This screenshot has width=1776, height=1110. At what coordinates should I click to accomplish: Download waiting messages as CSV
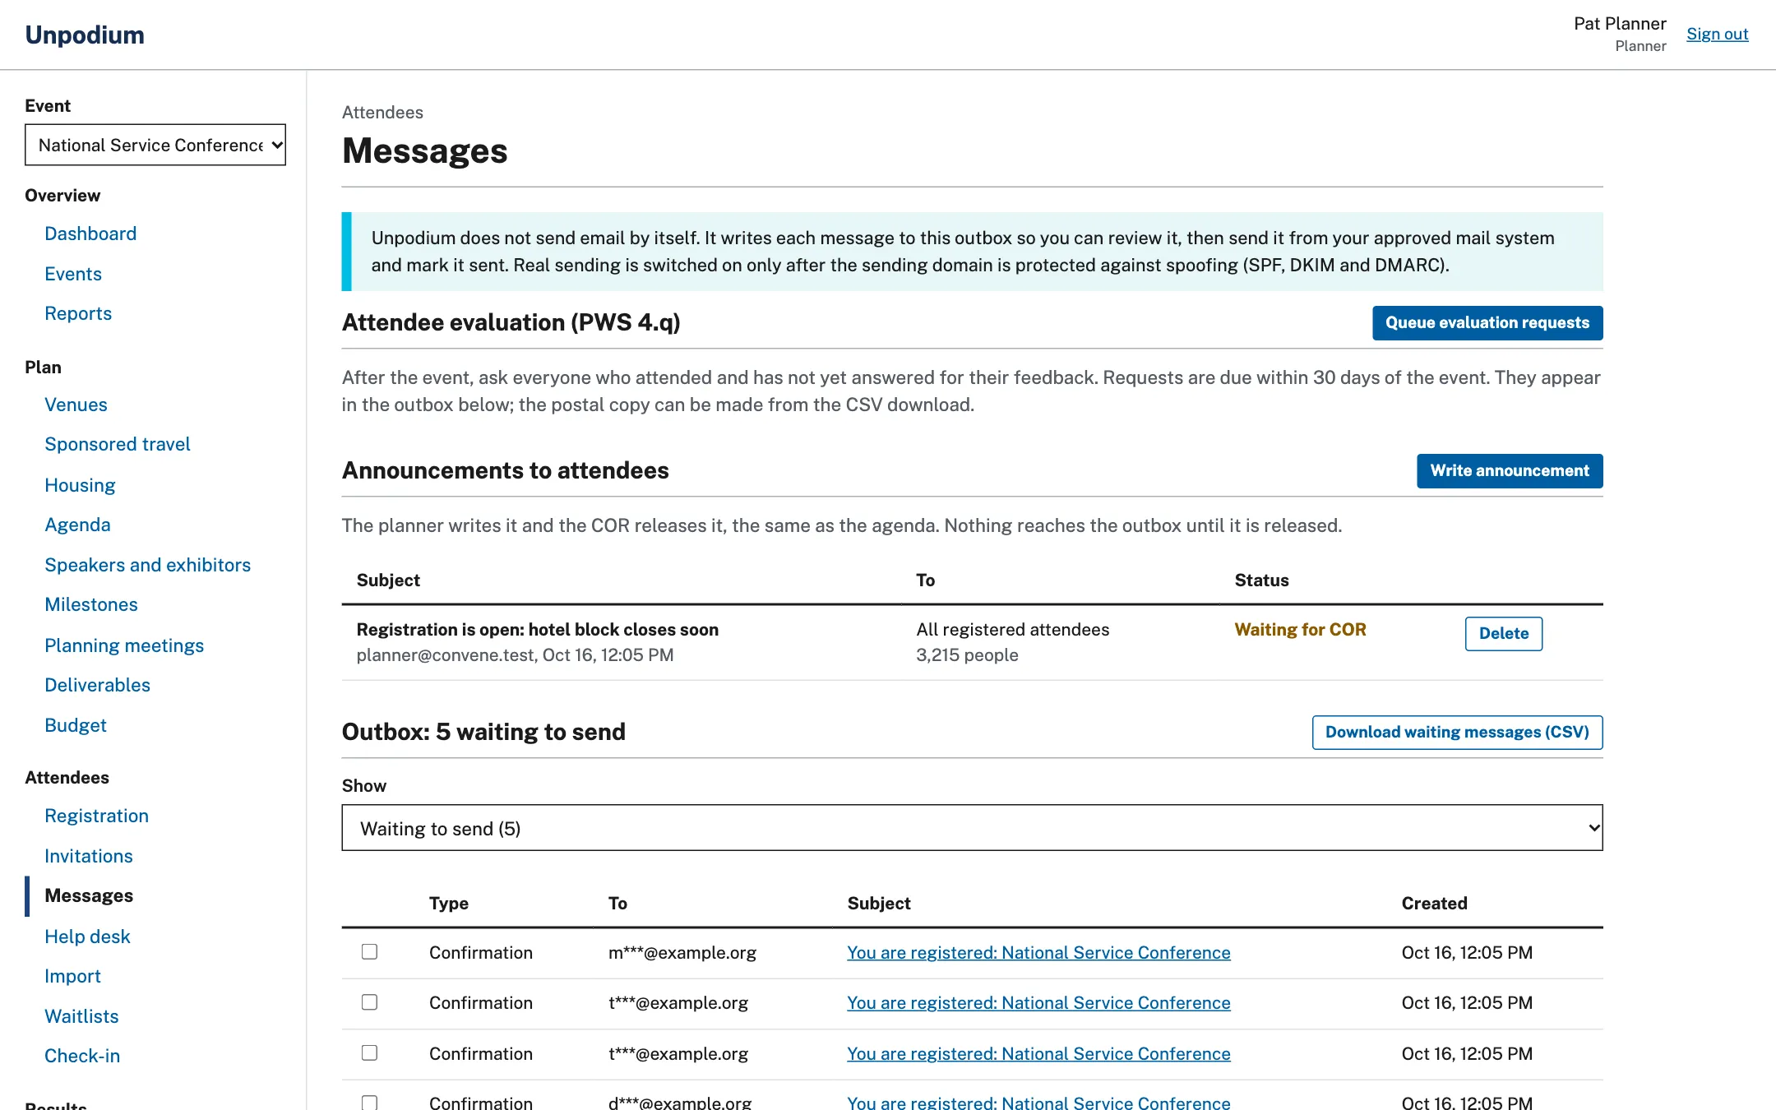tap(1457, 733)
